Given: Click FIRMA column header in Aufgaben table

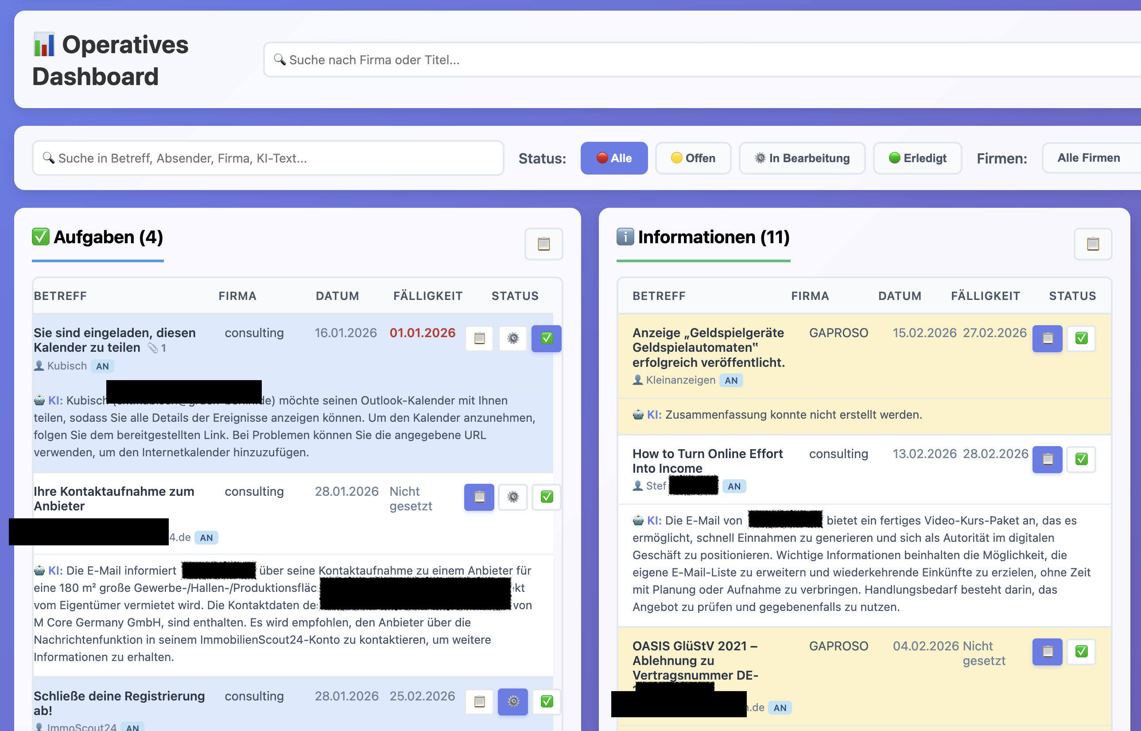Looking at the screenshot, I should click(237, 296).
